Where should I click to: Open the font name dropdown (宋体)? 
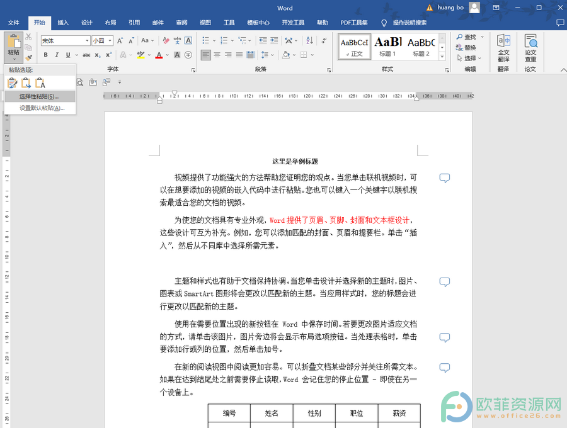point(87,40)
